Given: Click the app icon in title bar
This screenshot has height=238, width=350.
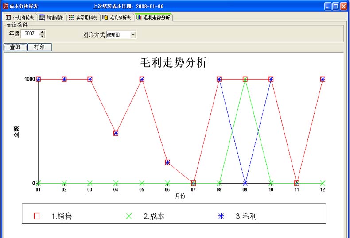Looking at the screenshot, I should [x=5, y=6].
